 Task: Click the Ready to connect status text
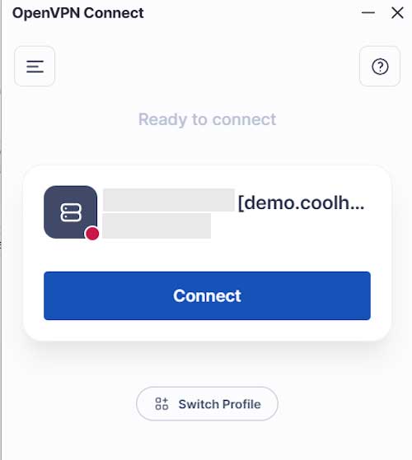(207, 119)
